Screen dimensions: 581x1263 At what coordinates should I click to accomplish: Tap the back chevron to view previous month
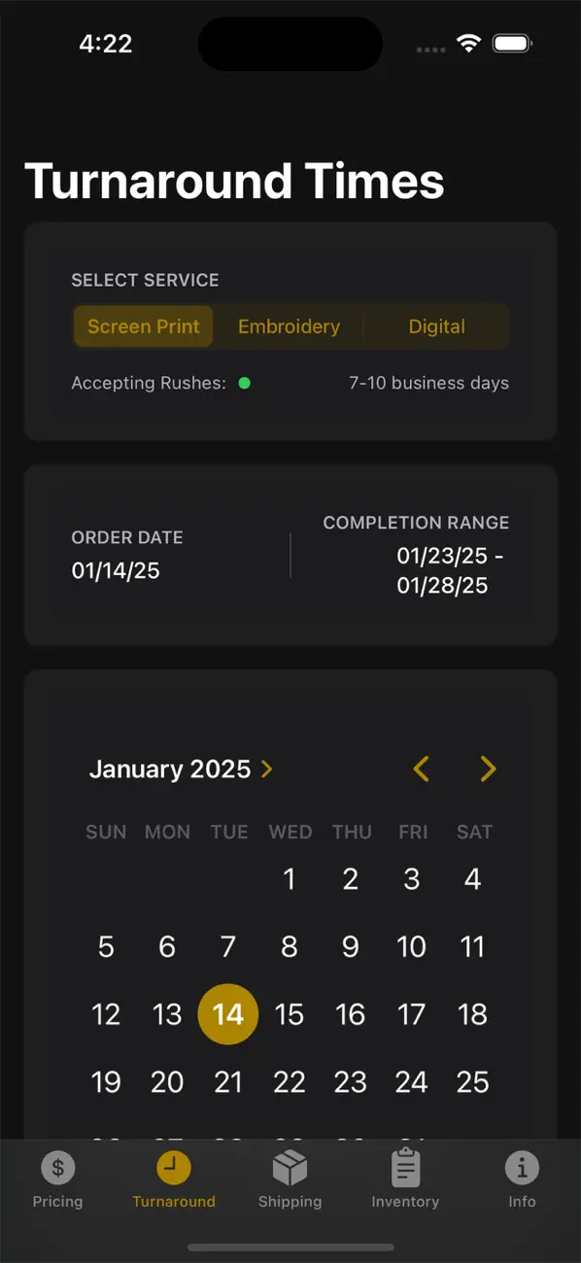(x=420, y=768)
